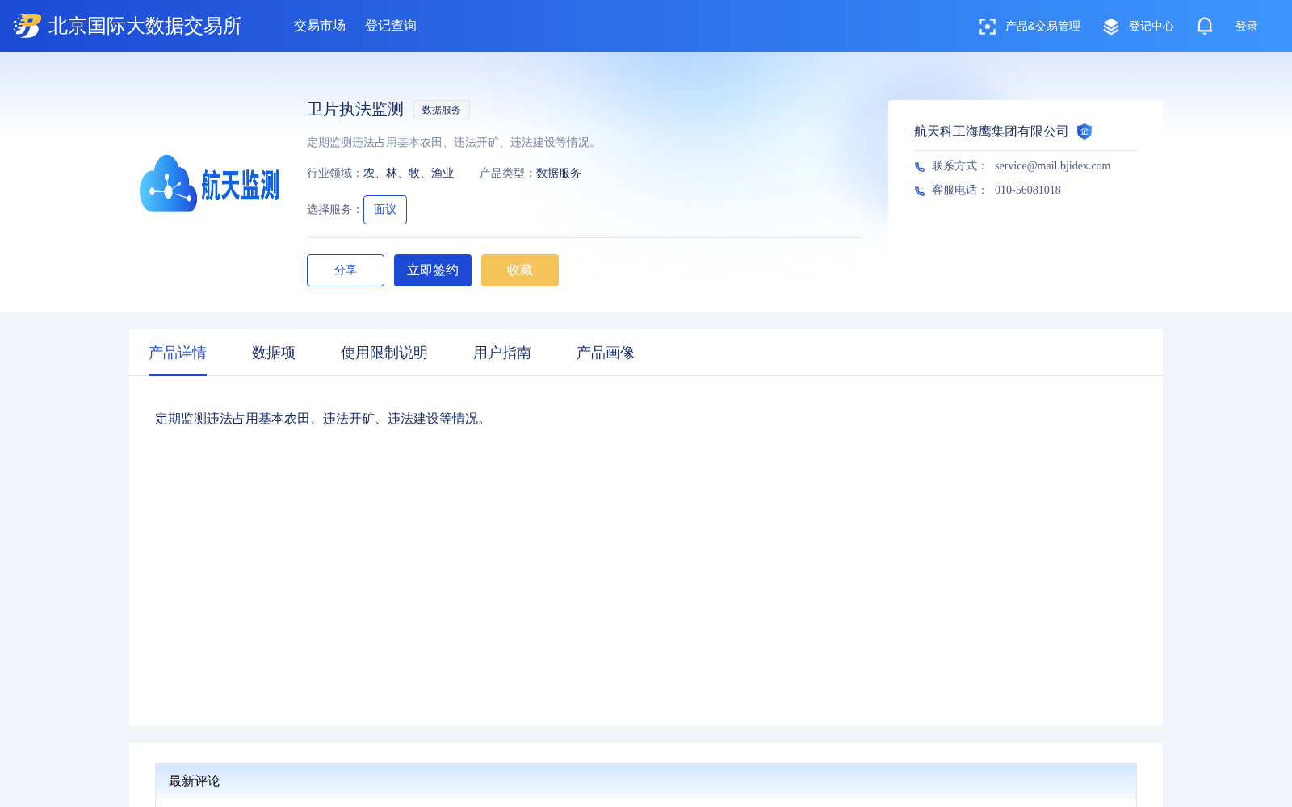Viewport: 1292px width, 807px height.
Task: Click the company name 航天科工海鹰集团有限公司
Action: click(992, 132)
